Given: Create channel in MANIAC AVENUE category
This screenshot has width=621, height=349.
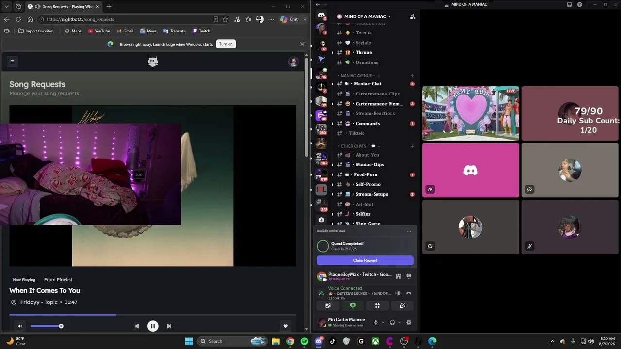Looking at the screenshot, I should pyautogui.click(x=412, y=76).
